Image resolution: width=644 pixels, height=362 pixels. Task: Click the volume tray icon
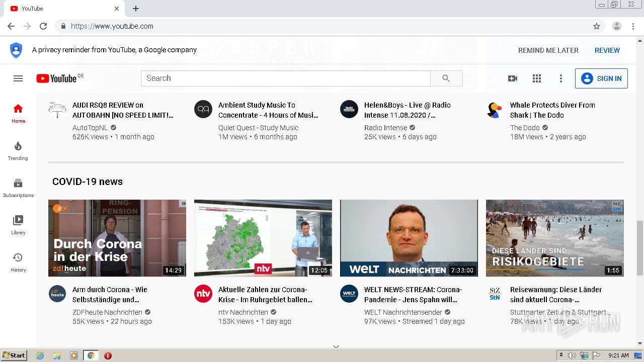[x=572, y=355]
